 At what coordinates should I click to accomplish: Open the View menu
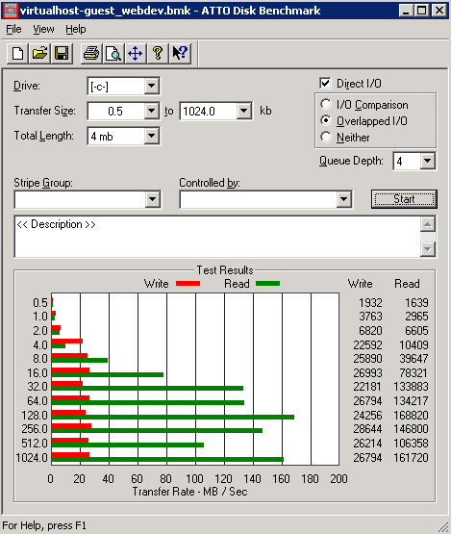coord(43,29)
